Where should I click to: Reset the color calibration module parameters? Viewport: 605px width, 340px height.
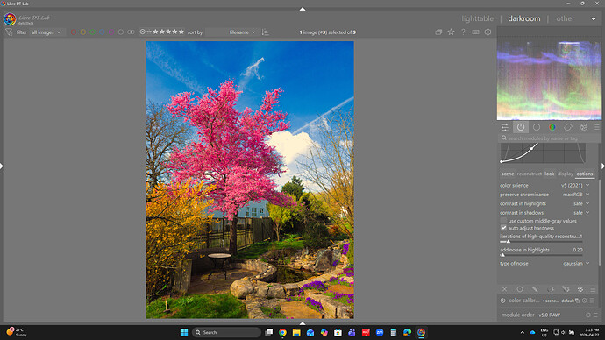pyautogui.click(x=585, y=301)
